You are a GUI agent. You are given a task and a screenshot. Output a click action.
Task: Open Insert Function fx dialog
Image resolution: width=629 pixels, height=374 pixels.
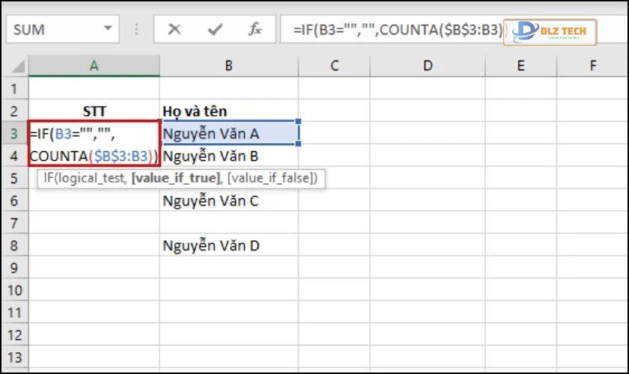coord(255,29)
